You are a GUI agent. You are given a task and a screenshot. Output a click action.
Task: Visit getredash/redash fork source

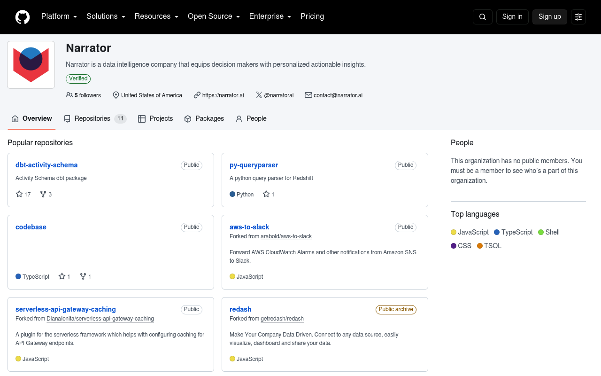click(282, 319)
